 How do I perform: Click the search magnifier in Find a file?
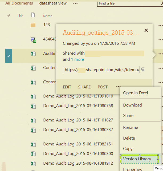coord(162,3)
